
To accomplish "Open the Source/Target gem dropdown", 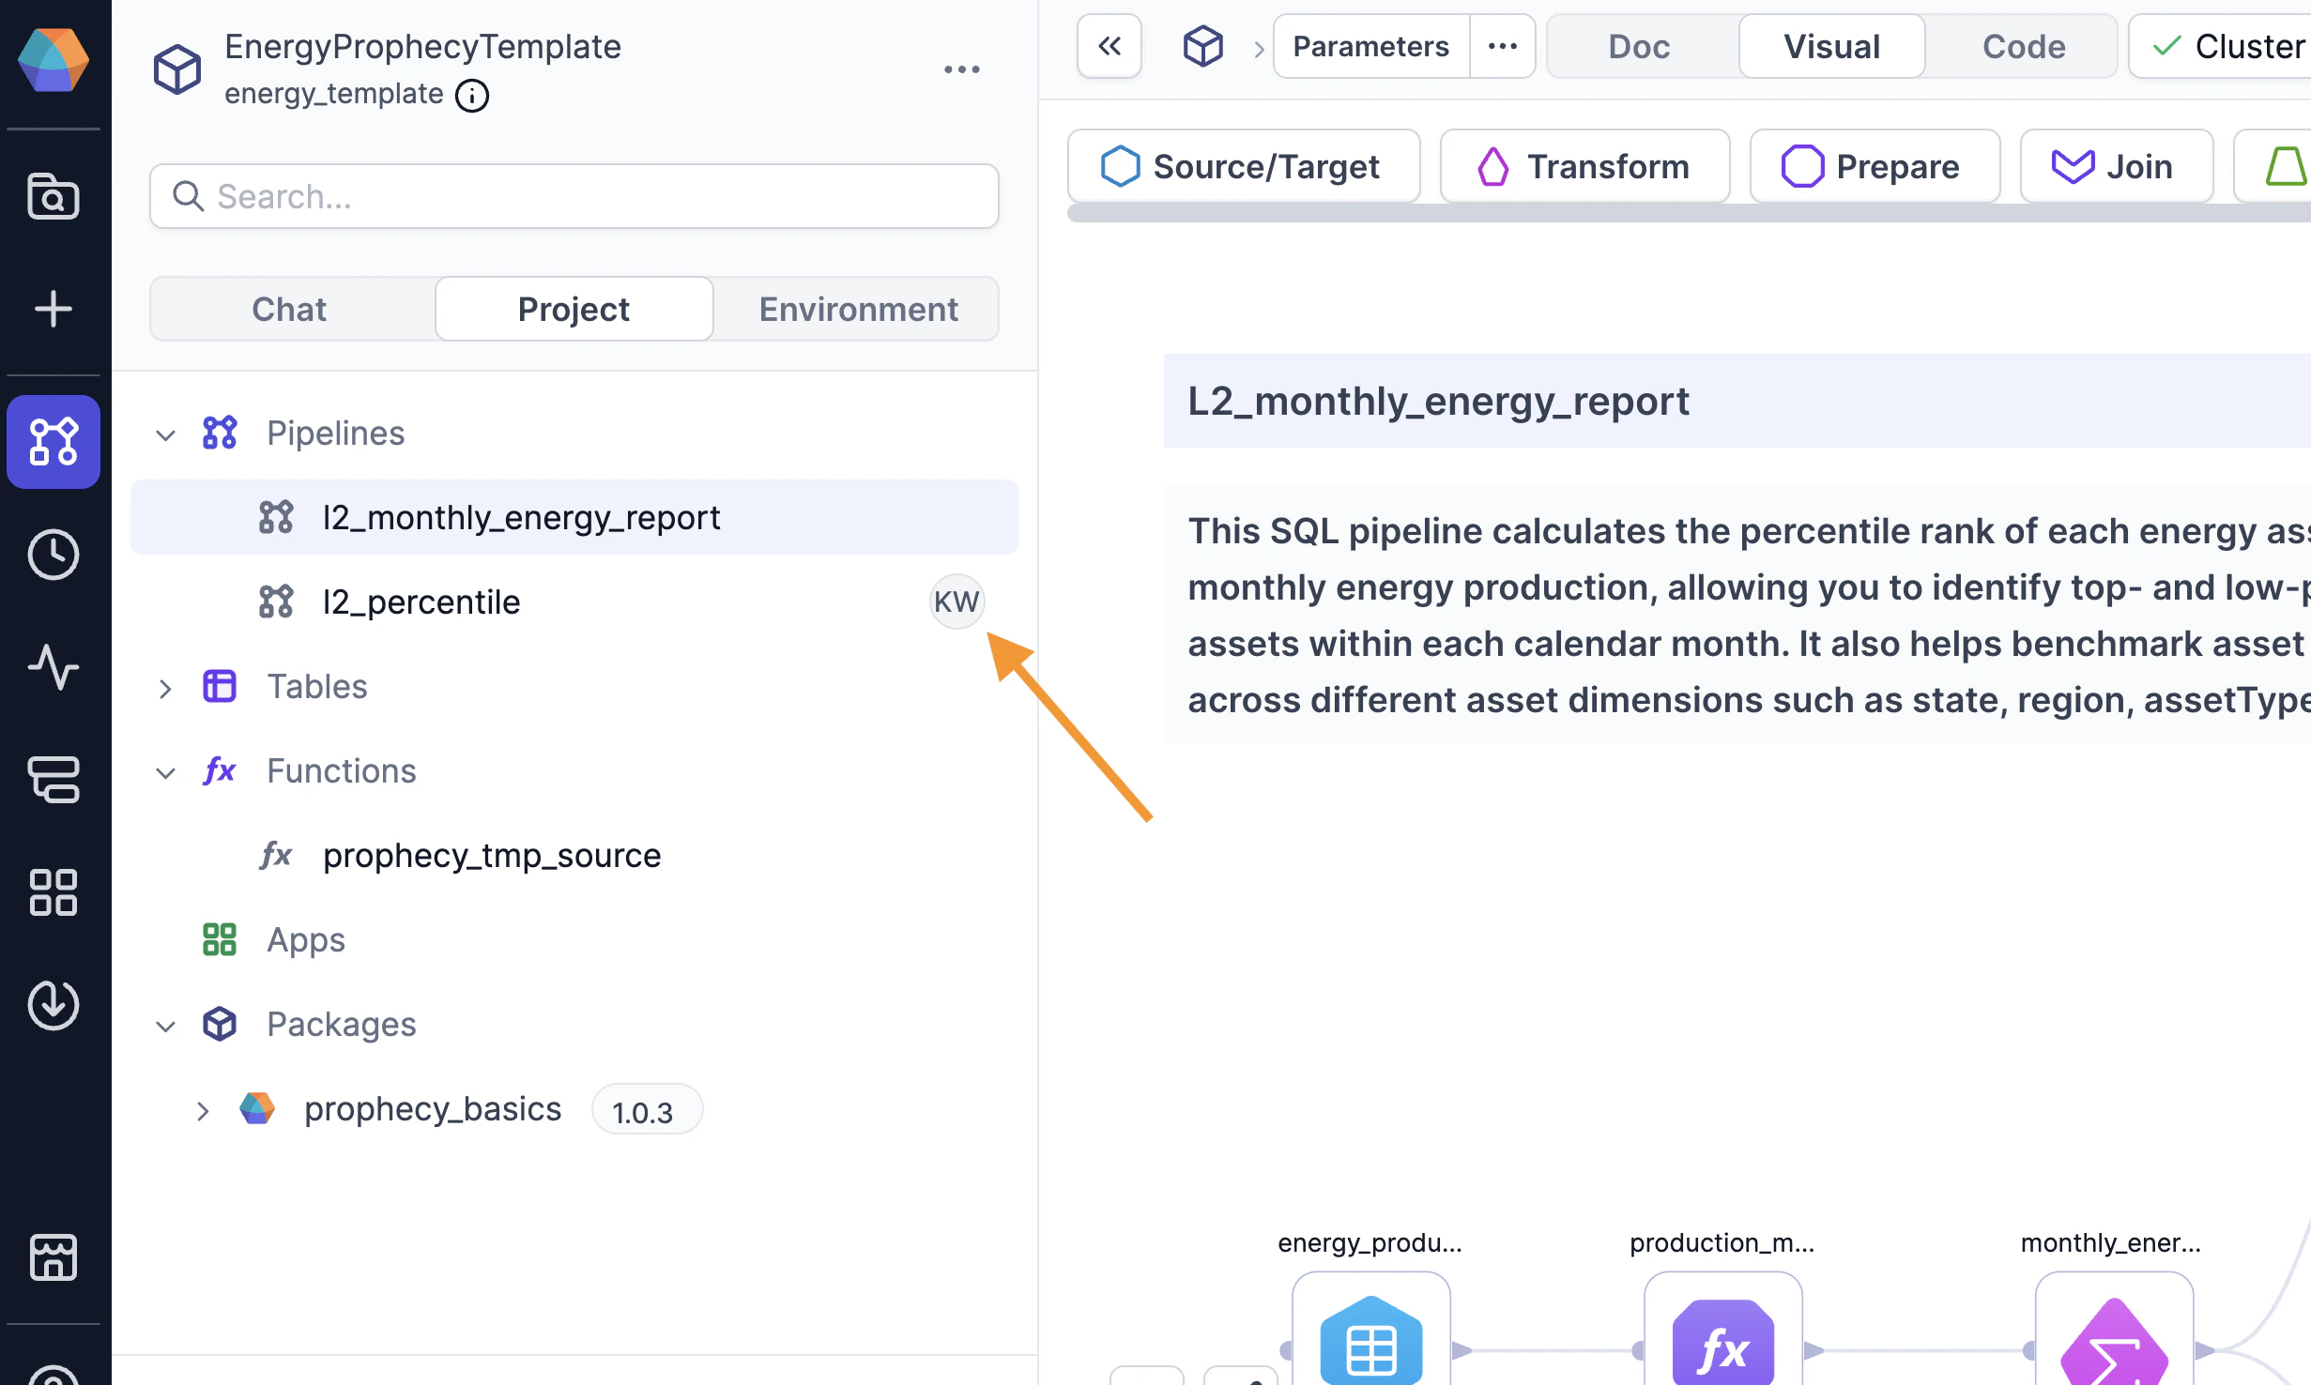I will coord(1244,166).
